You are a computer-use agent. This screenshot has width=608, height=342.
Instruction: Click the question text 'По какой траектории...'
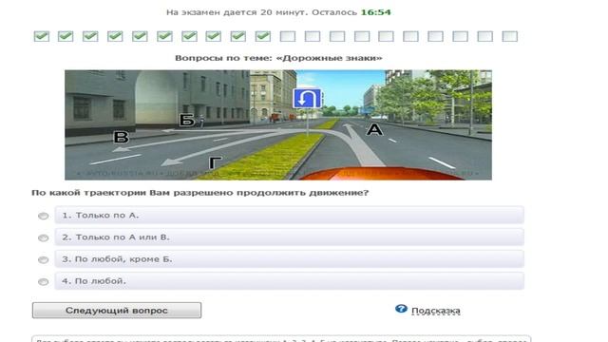point(200,193)
